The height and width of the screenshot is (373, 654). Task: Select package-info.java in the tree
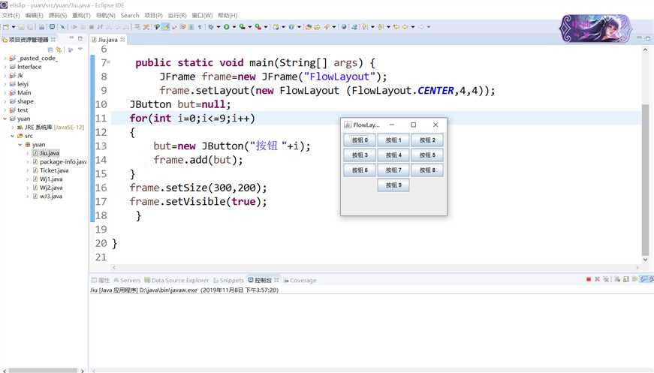[x=63, y=161]
